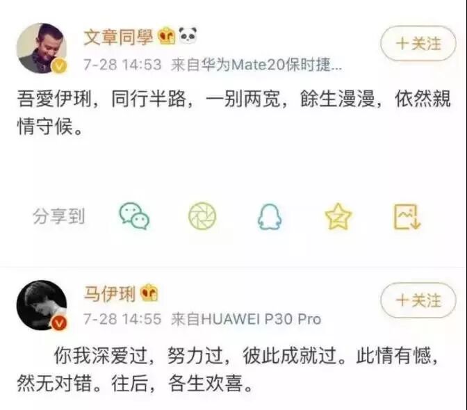Share to QQ penguin icon
The image size is (467, 410).
tap(269, 217)
